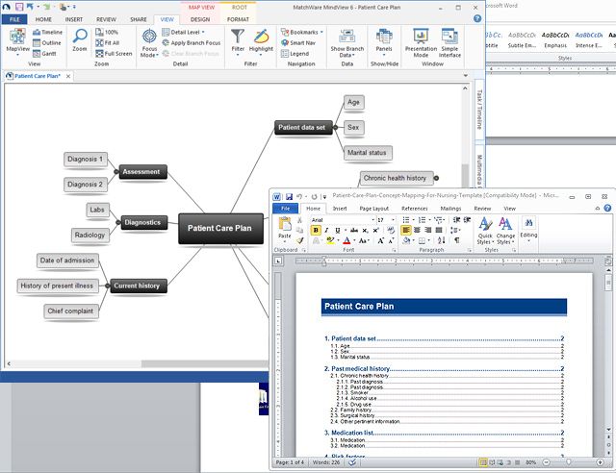Viewport: 616px width, 473px height.
Task: Click the Word superscript icon
Action: [376, 231]
